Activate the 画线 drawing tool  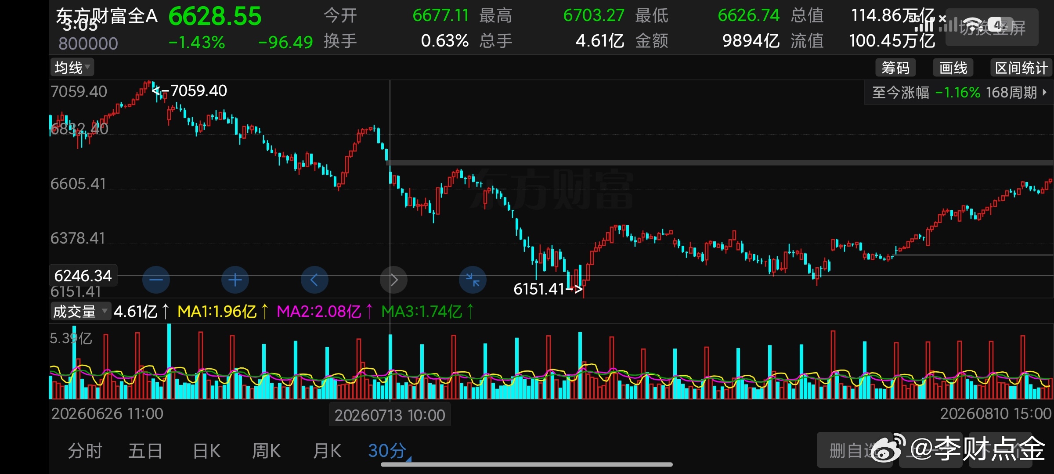tap(953, 68)
